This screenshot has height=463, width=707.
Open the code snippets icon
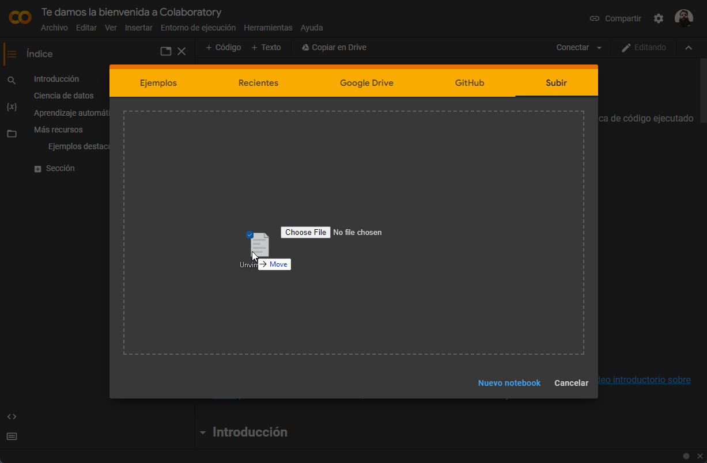pyautogui.click(x=12, y=416)
